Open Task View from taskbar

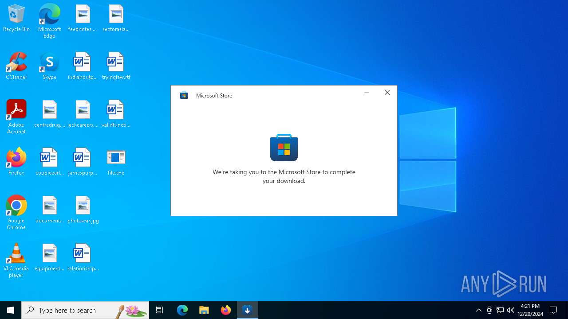click(x=160, y=310)
